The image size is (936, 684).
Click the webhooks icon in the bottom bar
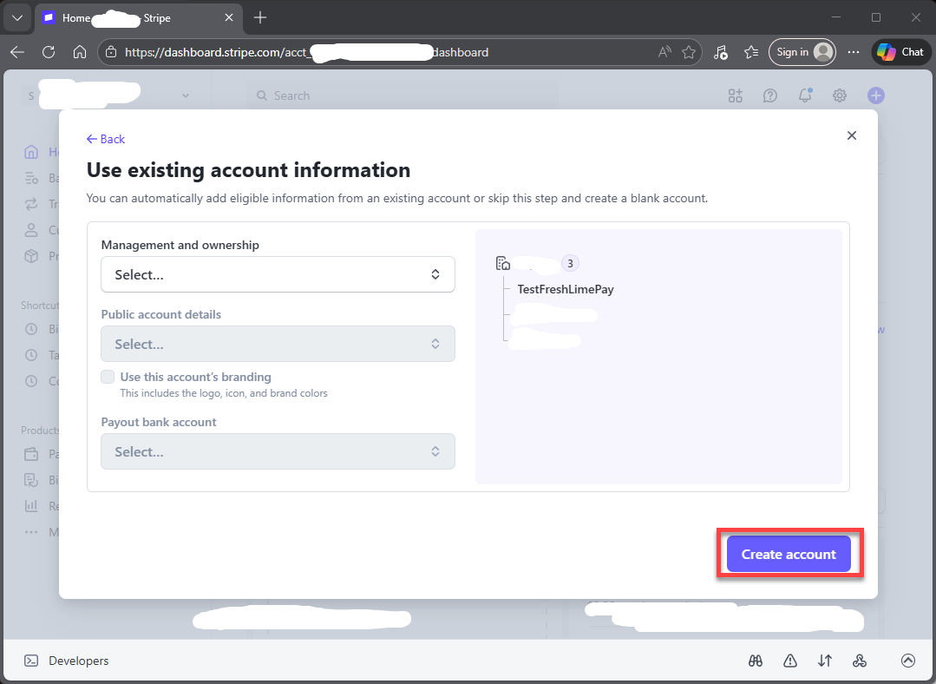[860, 661]
